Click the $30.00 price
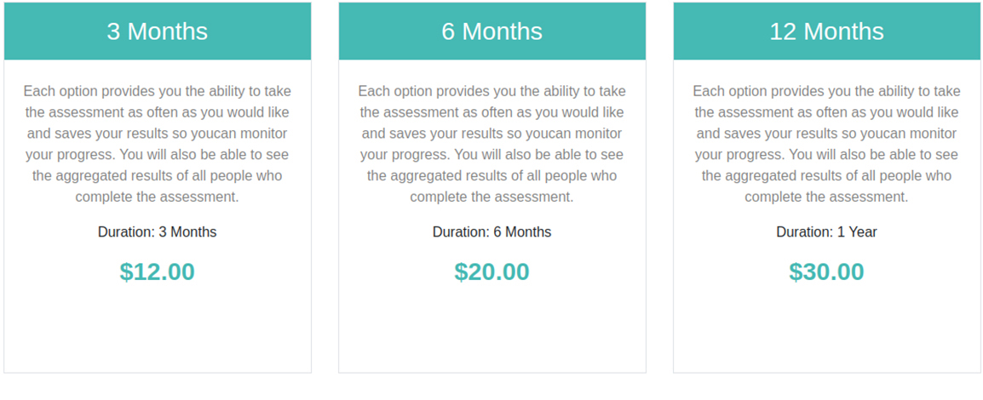The height and width of the screenshot is (400, 983). 827,271
